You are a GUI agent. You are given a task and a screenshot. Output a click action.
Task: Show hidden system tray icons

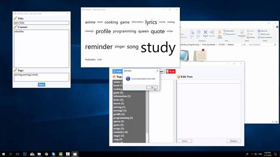[252, 154]
